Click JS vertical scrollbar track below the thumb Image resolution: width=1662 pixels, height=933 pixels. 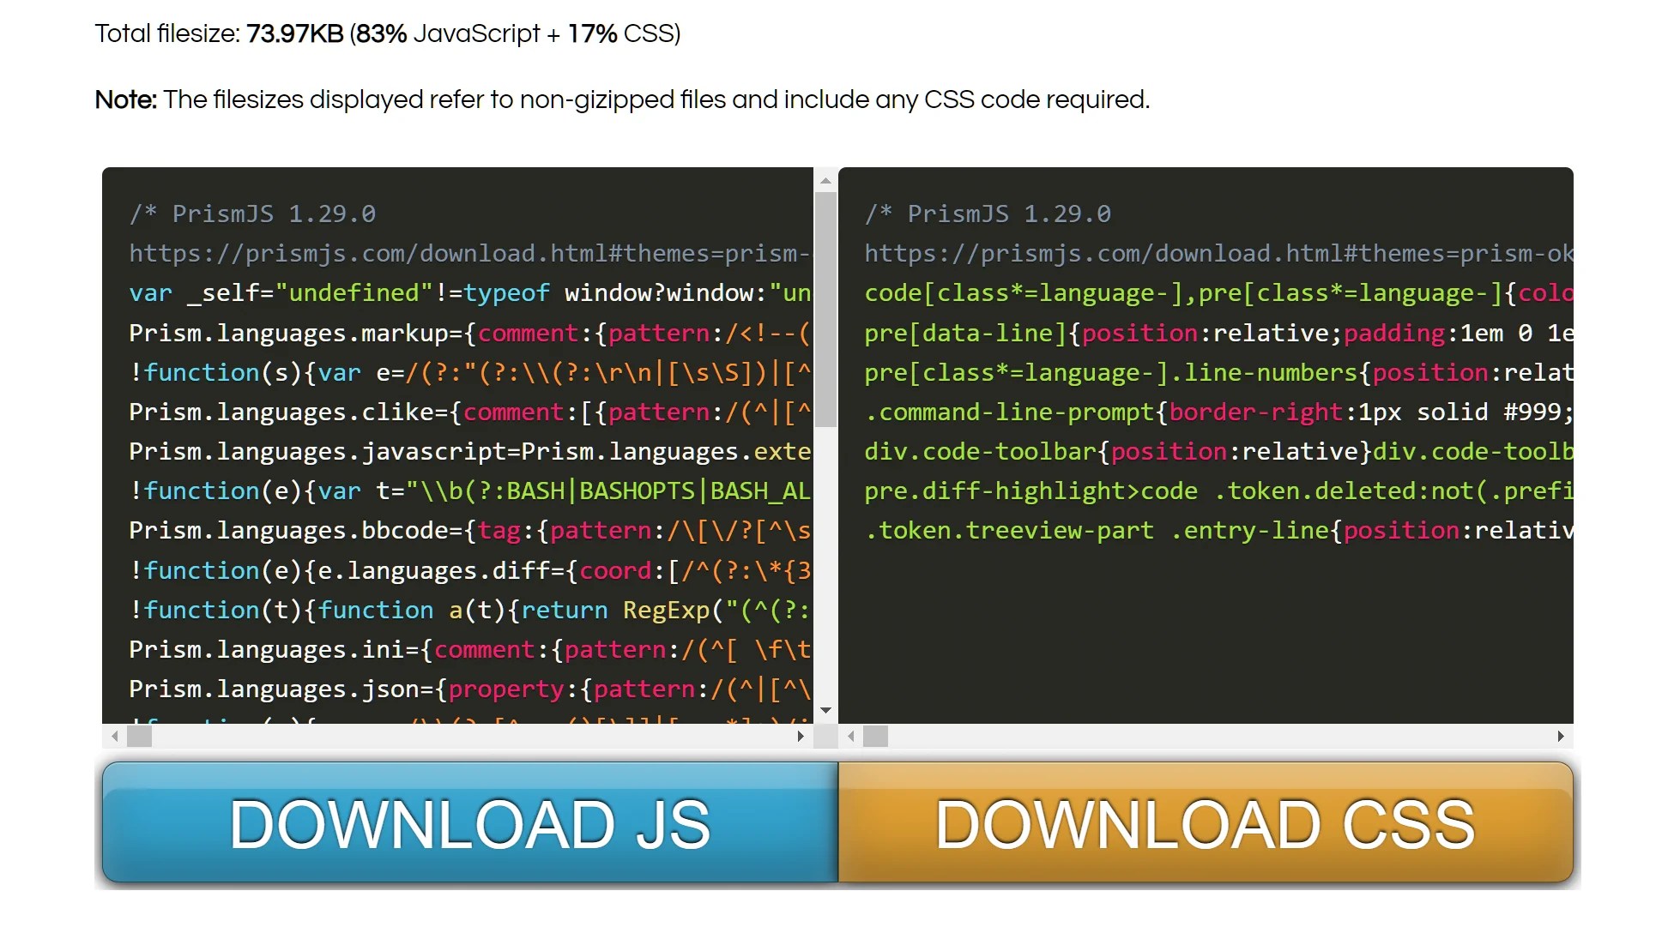(825, 566)
